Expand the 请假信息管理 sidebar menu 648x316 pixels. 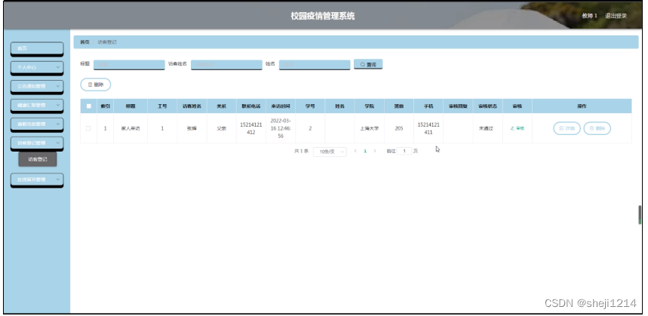point(37,124)
